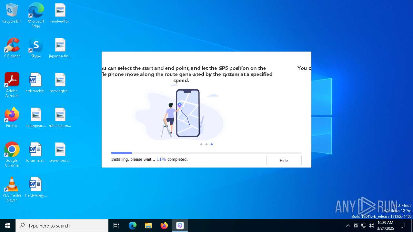Open Task View from the taskbar
This screenshot has height=232, width=413.
coord(116,226)
